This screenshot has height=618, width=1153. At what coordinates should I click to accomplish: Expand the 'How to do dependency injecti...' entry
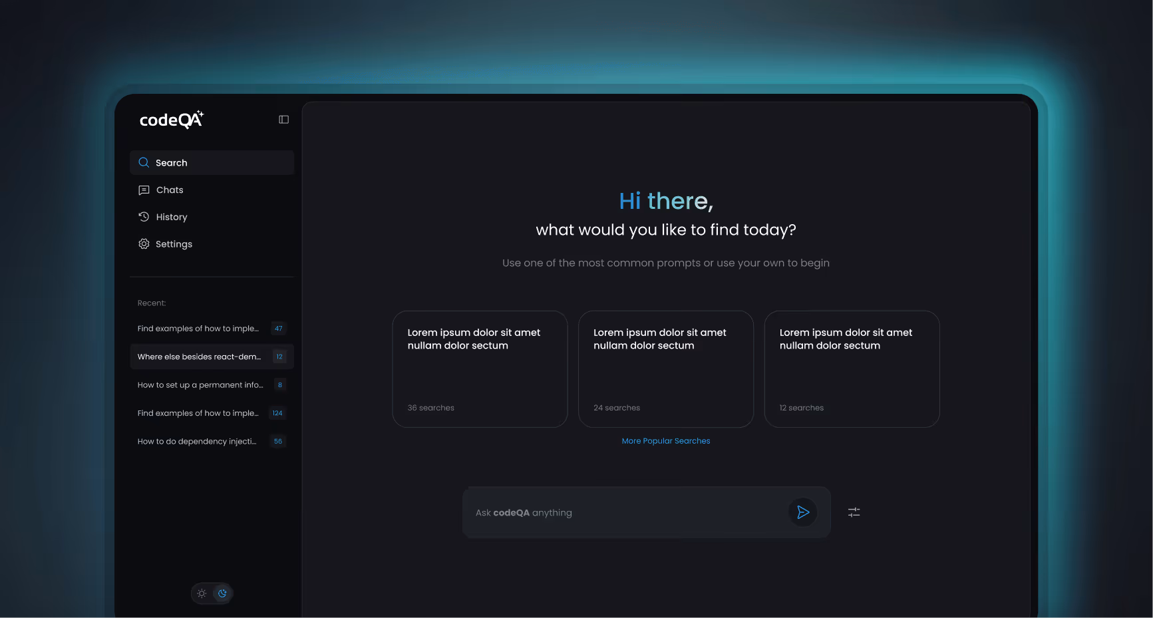[x=196, y=441]
